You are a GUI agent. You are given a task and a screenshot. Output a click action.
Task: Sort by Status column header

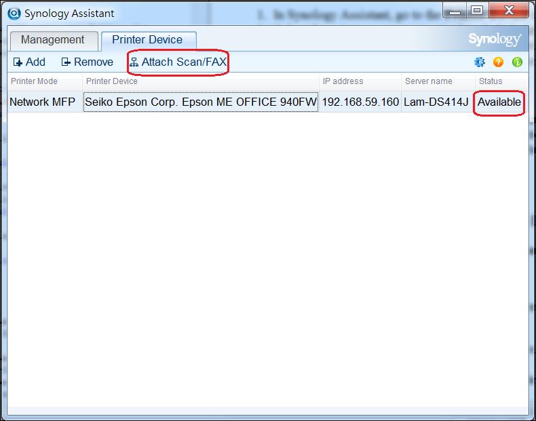pyautogui.click(x=502, y=81)
